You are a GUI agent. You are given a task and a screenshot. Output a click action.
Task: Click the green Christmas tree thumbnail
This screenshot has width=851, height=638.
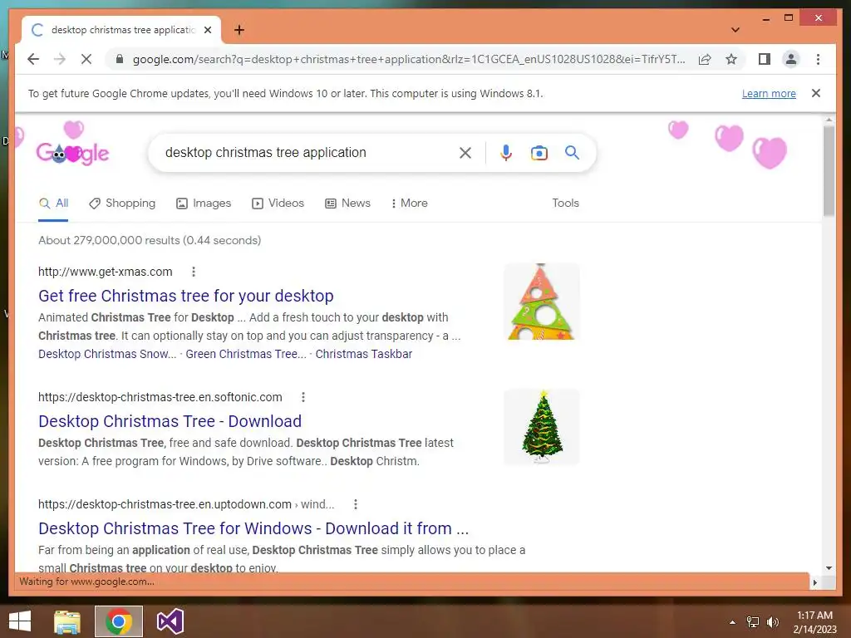point(541,427)
